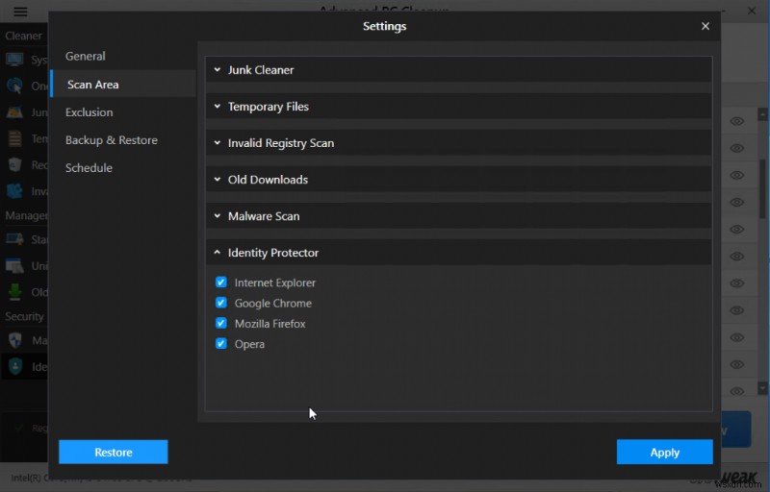Image resolution: width=770 pixels, height=492 pixels.
Task: Open the hamburger menu in main window
Action: [20, 12]
